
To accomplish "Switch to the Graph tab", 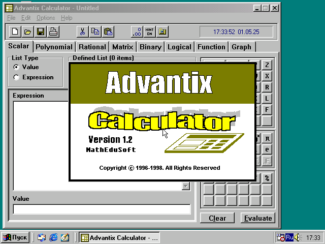I will point(241,47).
